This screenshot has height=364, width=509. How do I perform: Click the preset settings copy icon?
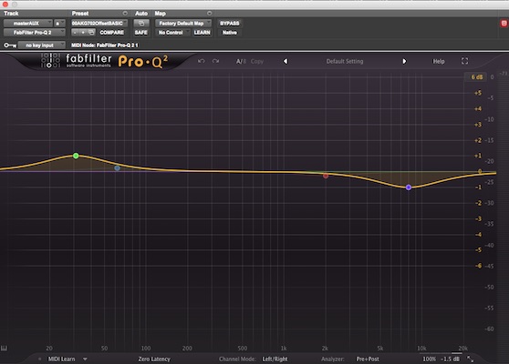(91, 33)
